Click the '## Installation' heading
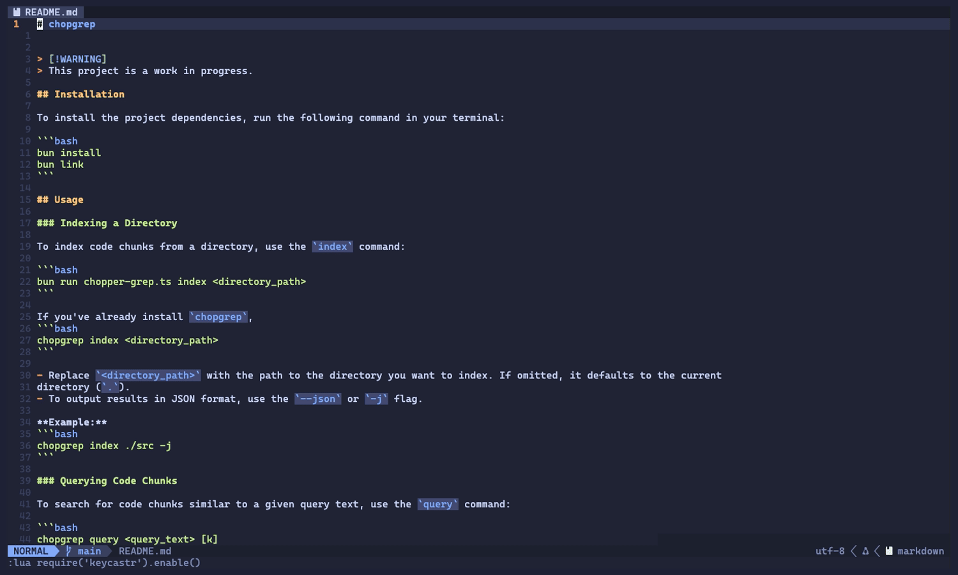 (80, 95)
